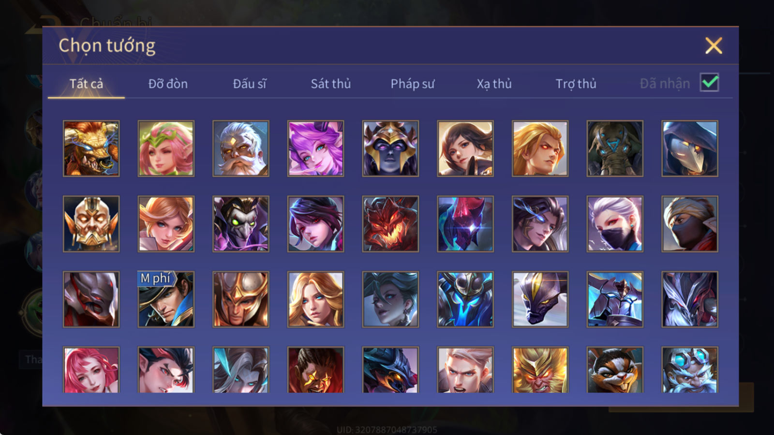
Task: Choose the masked white-haired ninja woman
Action: click(x=615, y=224)
